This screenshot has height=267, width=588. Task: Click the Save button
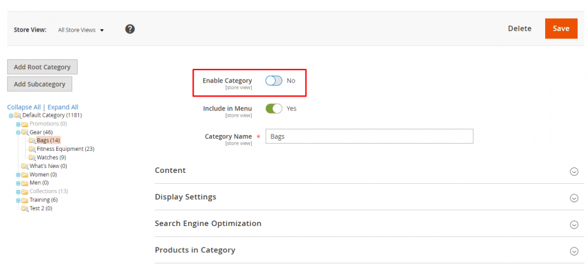(561, 29)
